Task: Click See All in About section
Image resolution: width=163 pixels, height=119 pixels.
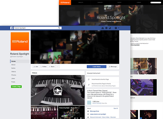Action: [116, 108]
